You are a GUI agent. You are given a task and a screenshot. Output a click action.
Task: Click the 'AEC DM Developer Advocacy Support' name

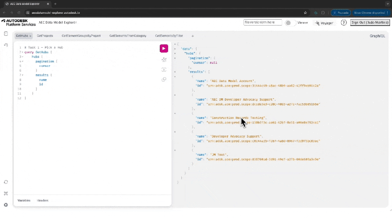(243, 100)
